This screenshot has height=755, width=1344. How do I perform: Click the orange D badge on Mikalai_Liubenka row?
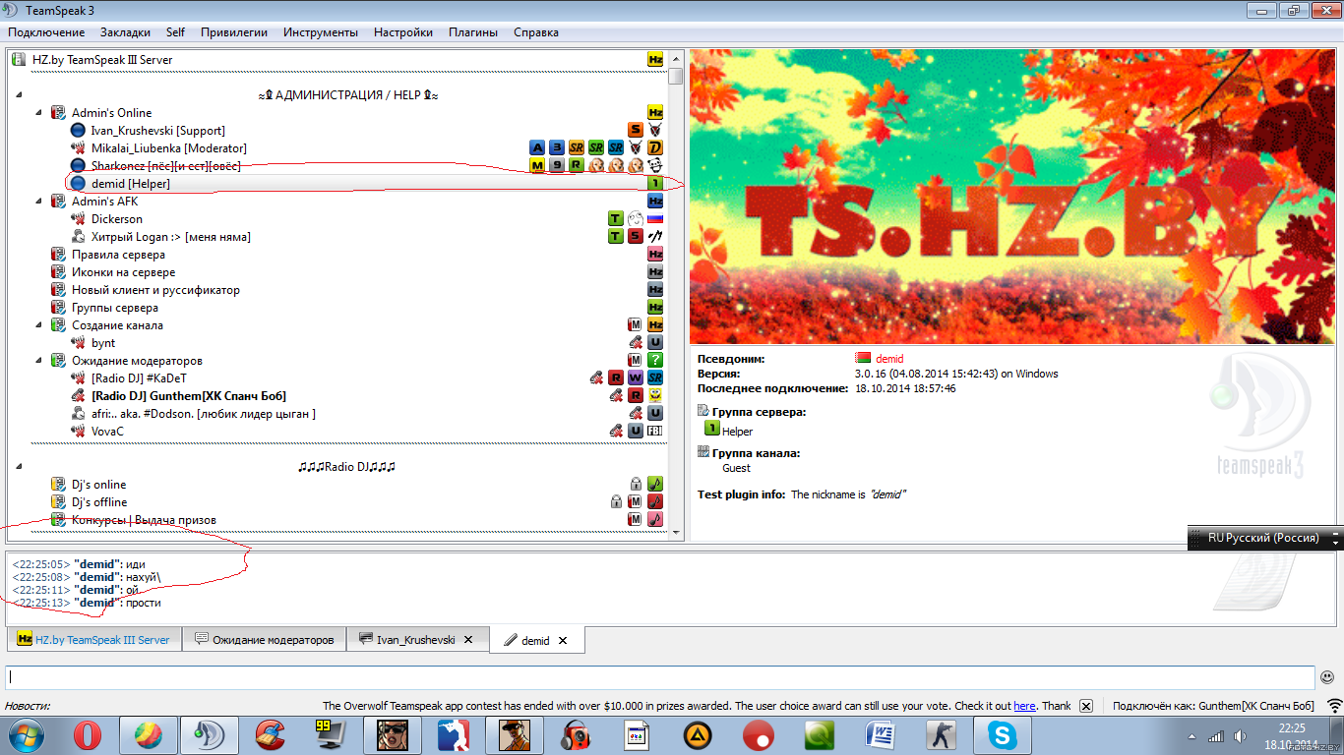[655, 147]
